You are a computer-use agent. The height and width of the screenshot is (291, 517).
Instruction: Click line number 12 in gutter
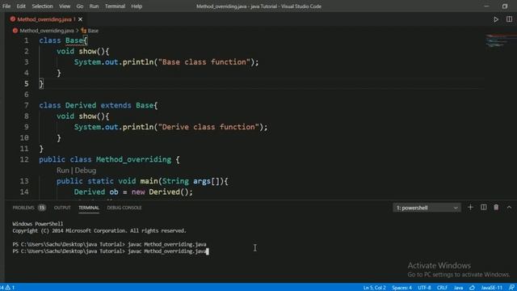point(24,159)
